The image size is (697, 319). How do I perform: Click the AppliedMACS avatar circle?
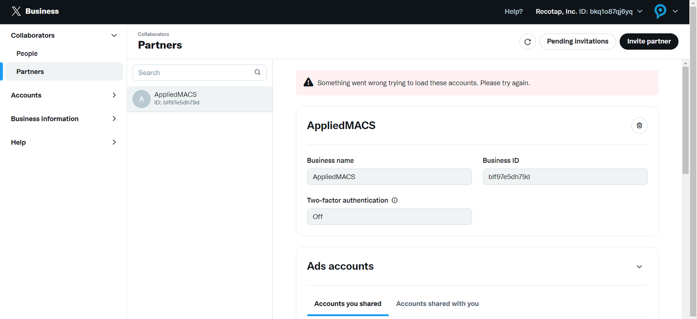pyautogui.click(x=142, y=99)
